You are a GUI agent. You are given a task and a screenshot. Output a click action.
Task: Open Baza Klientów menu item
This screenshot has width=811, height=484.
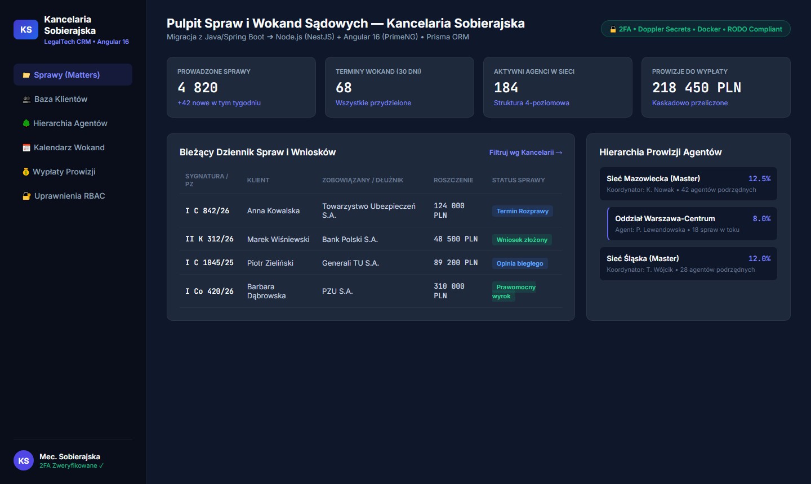73,99
